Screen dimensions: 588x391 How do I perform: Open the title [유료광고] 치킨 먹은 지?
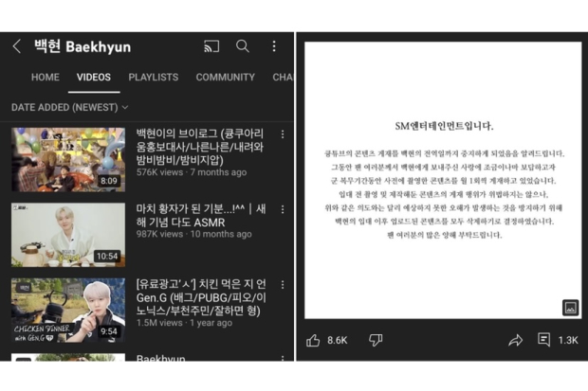point(201,297)
